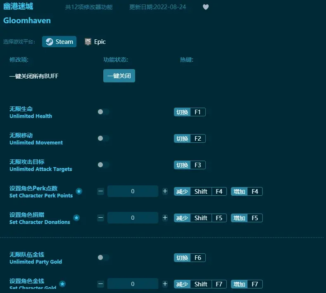Click the 更新日期:2022-08-24 text
The image size is (326, 293).
coord(157,7)
